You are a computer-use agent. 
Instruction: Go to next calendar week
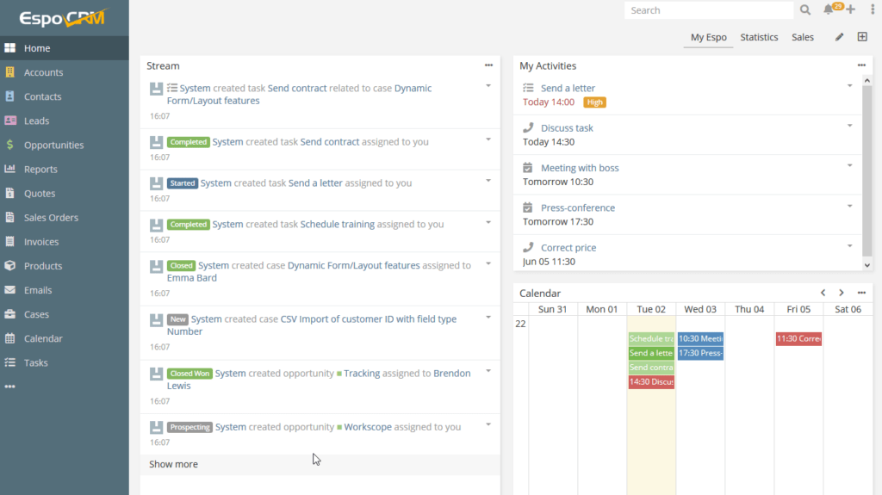point(842,294)
